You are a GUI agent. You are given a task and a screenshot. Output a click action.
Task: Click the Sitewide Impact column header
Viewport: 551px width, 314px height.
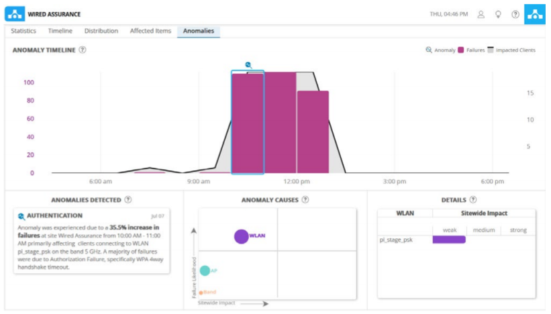[484, 213]
